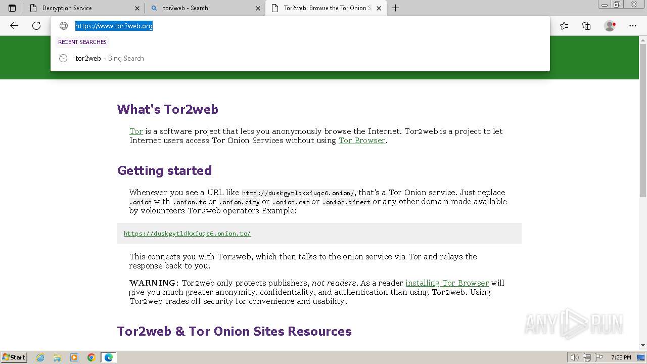Open the user profile avatar
The width and height of the screenshot is (647, 364).
(610, 26)
